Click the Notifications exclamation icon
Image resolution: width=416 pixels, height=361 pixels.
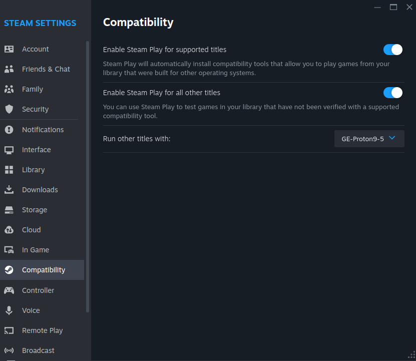[x=9, y=130]
